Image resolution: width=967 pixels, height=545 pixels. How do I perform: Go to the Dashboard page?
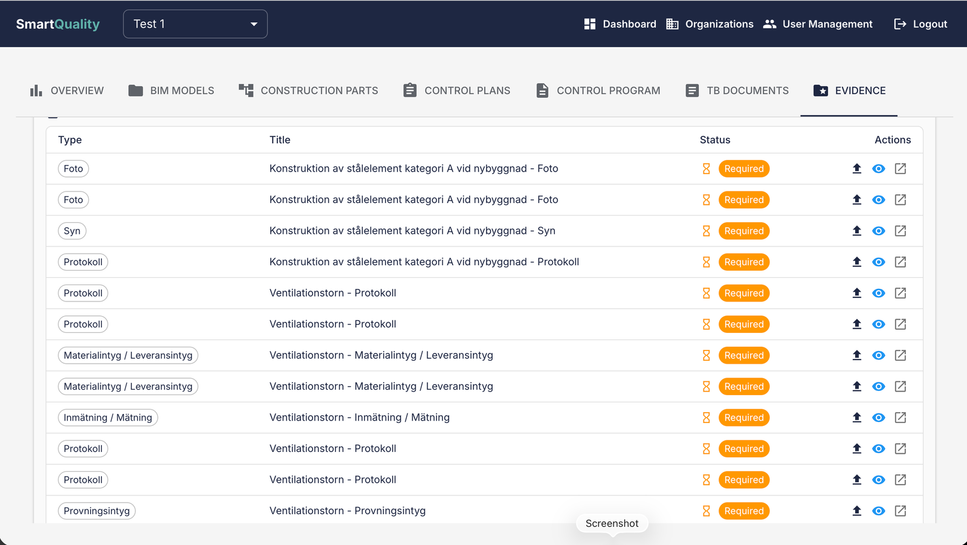point(620,24)
